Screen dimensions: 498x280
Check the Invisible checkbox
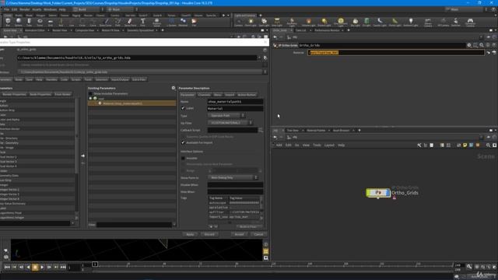pyautogui.click(x=183, y=158)
